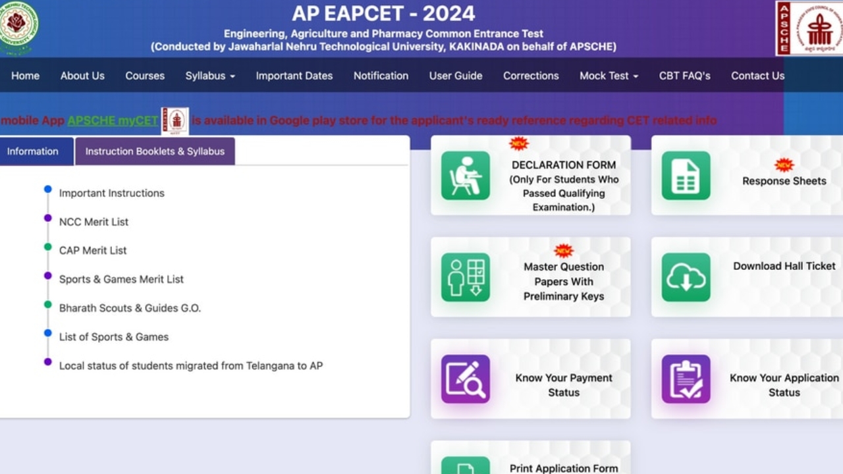Click the Print Application Form icon
The image size is (843, 474).
click(466, 465)
